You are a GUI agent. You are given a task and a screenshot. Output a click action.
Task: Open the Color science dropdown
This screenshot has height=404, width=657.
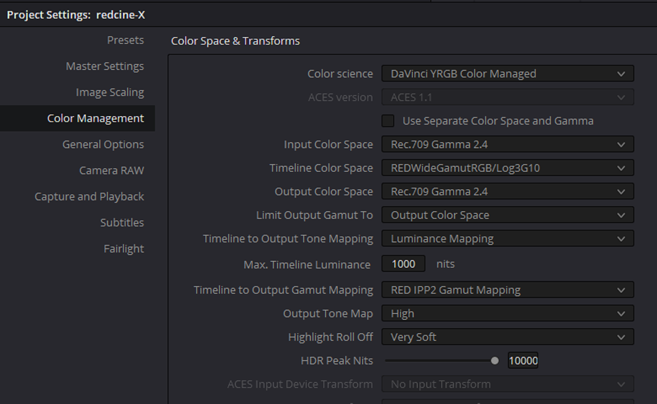508,74
